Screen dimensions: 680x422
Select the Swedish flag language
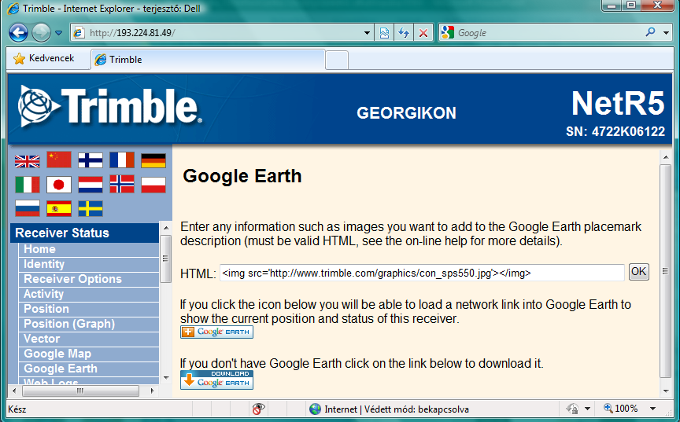(91, 208)
